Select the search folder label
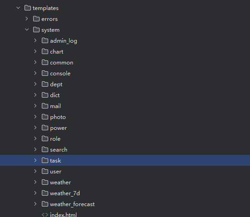Screen dimensions: 250x217 click(59, 150)
